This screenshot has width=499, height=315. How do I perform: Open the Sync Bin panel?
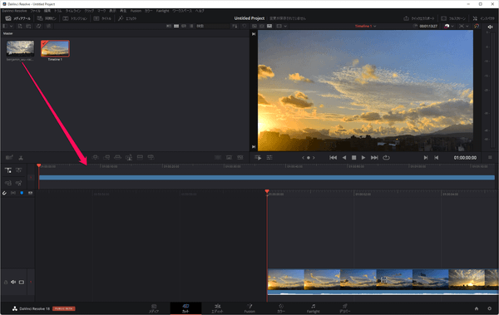(x=47, y=18)
